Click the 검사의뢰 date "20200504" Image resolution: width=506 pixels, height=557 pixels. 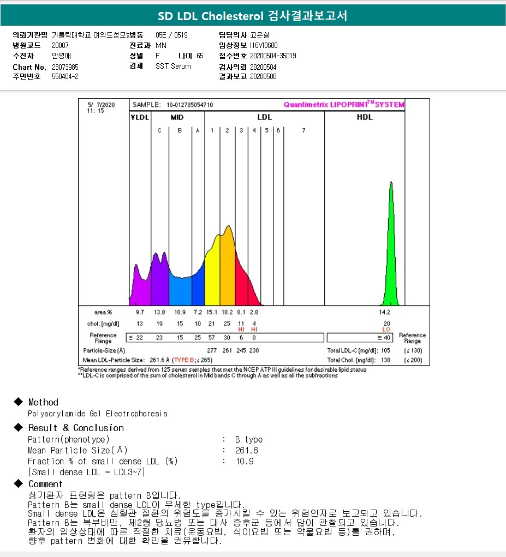pos(263,67)
